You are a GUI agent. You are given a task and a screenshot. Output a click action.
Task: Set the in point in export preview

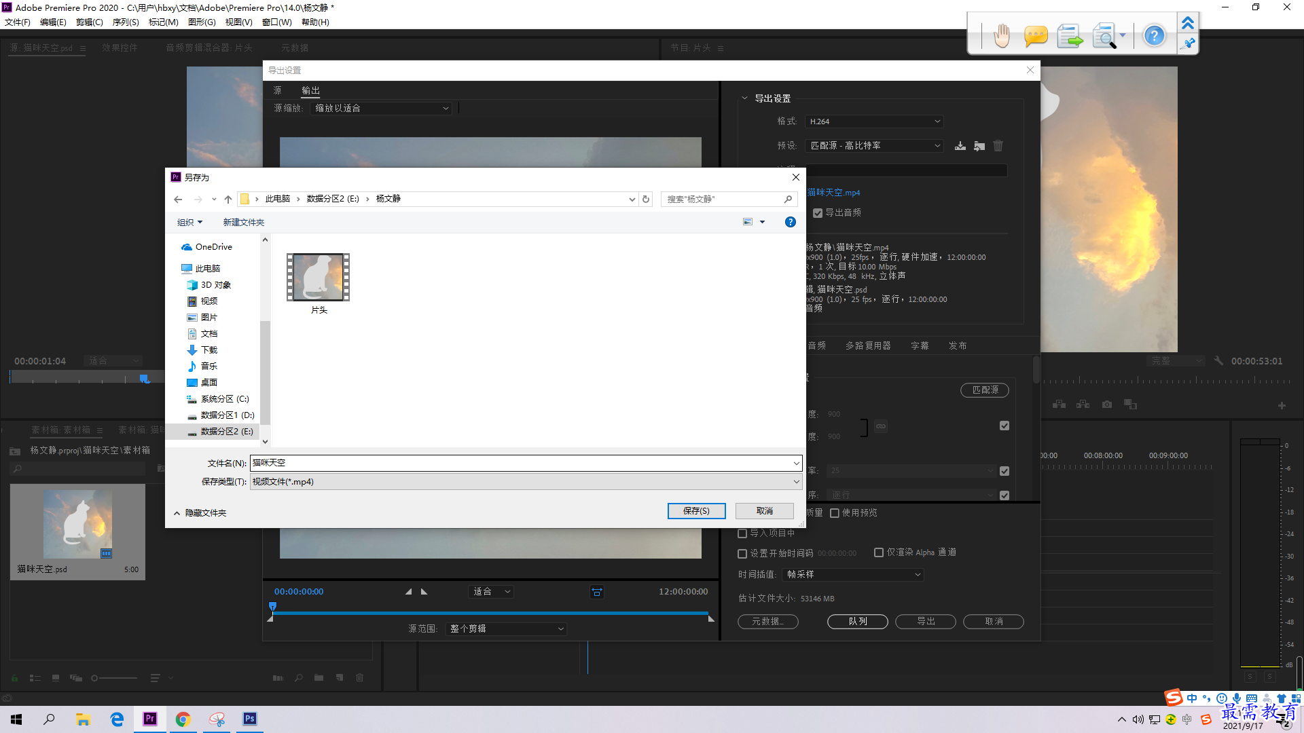click(408, 592)
